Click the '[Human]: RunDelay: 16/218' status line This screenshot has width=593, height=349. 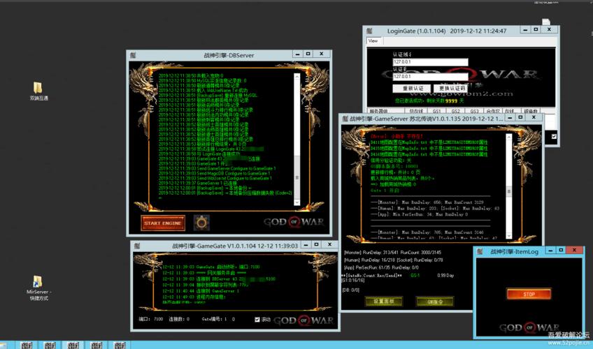click(x=393, y=260)
